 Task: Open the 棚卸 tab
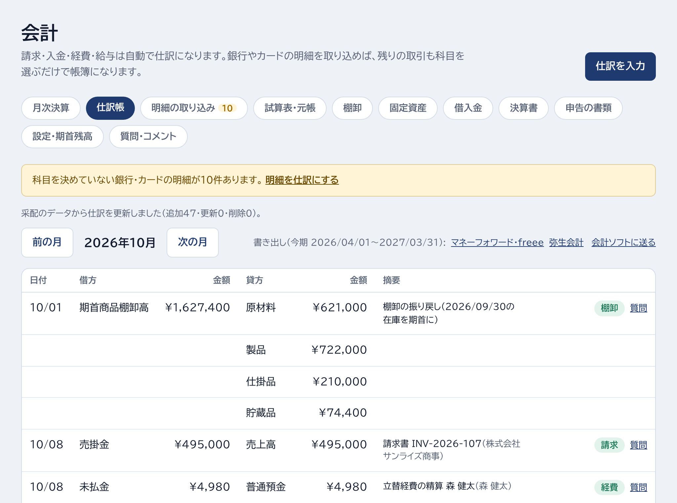(352, 108)
